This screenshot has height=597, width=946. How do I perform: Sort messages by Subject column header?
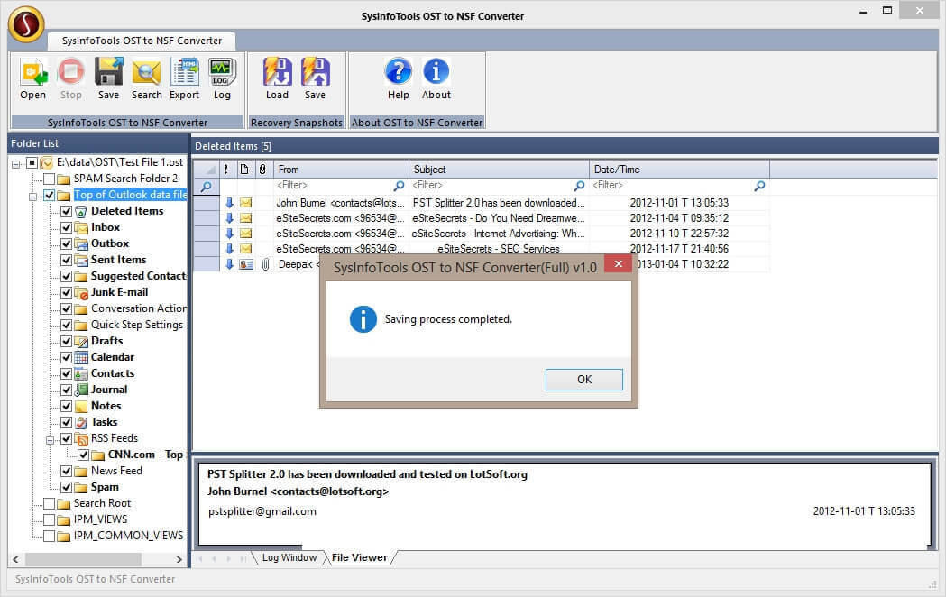(x=499, y=170)
